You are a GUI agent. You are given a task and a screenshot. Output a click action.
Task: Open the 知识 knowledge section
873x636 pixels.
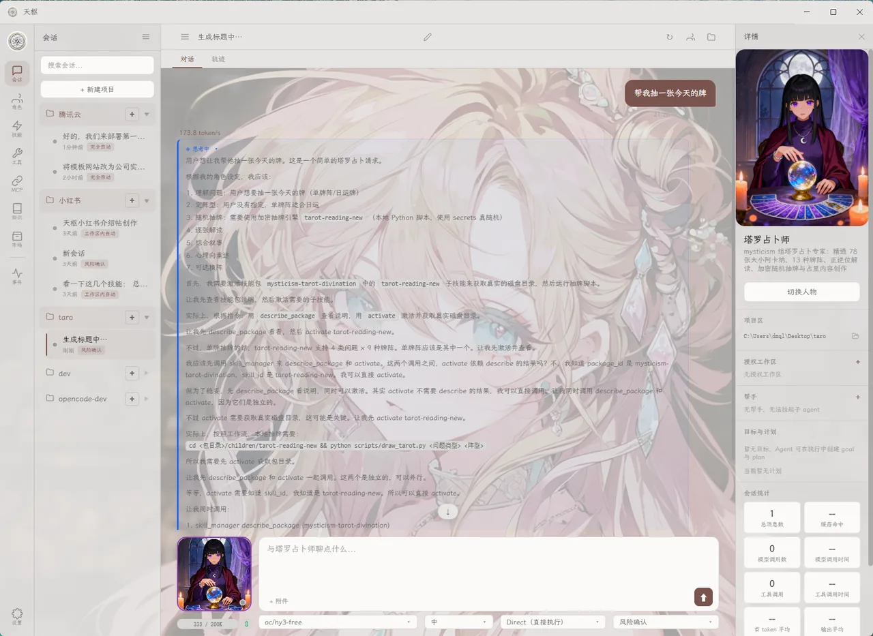tap(17, 211)
